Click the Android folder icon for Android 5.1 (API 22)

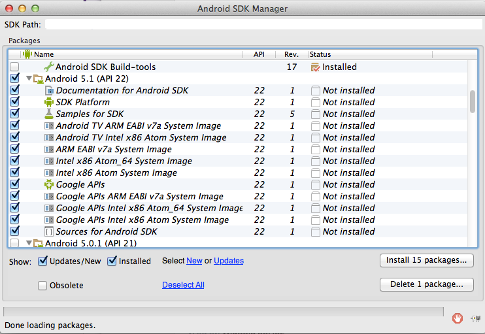[39, 79]
